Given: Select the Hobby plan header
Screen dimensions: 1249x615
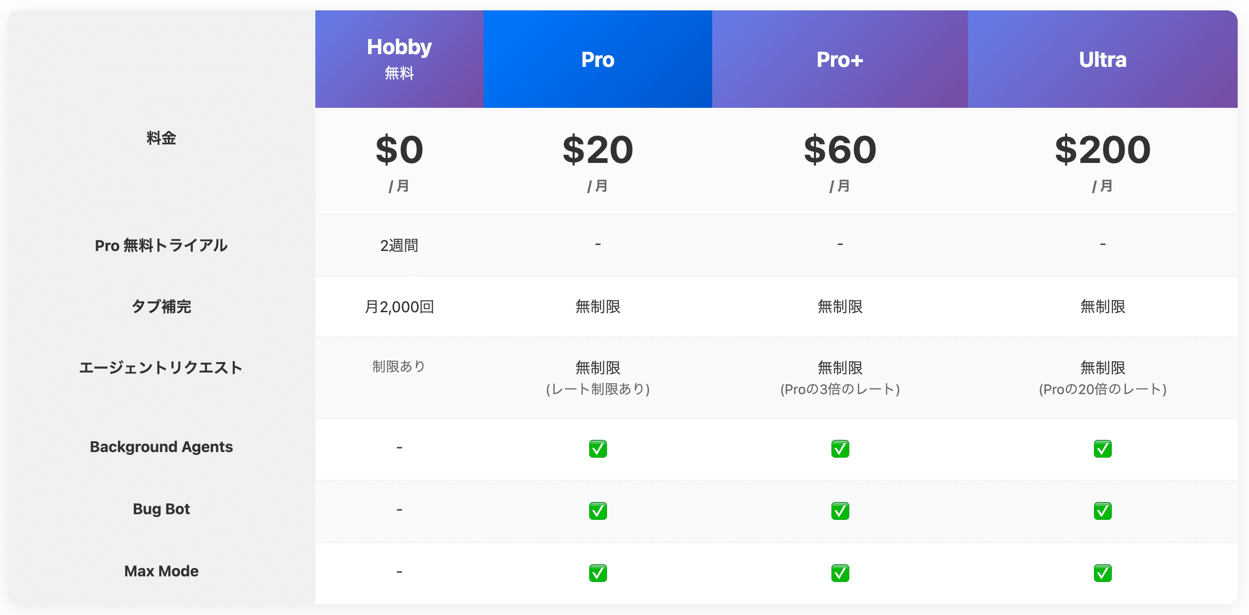Looking at the screenshot, I should click(399, 58).
